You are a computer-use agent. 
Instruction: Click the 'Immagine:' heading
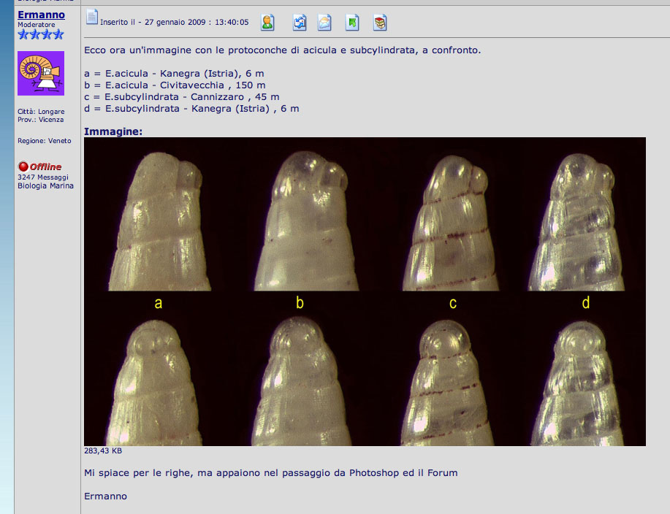[x=113, y=131]
